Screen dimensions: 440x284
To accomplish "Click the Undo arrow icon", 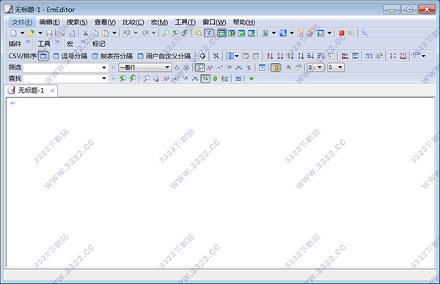I will click(x=127, y=33).
